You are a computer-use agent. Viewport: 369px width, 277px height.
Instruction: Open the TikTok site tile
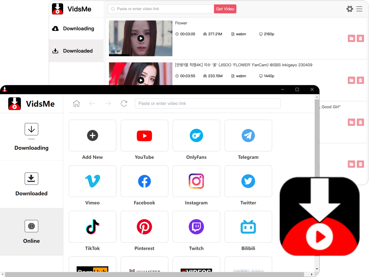click(92, 227)
